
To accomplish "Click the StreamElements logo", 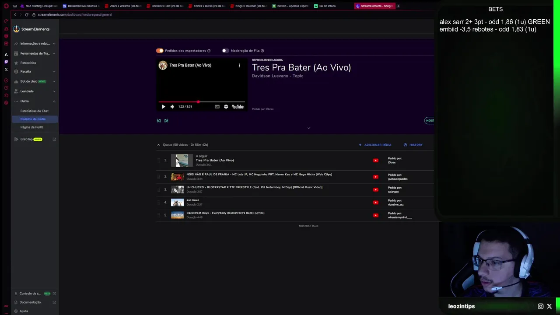I will 31,29.
